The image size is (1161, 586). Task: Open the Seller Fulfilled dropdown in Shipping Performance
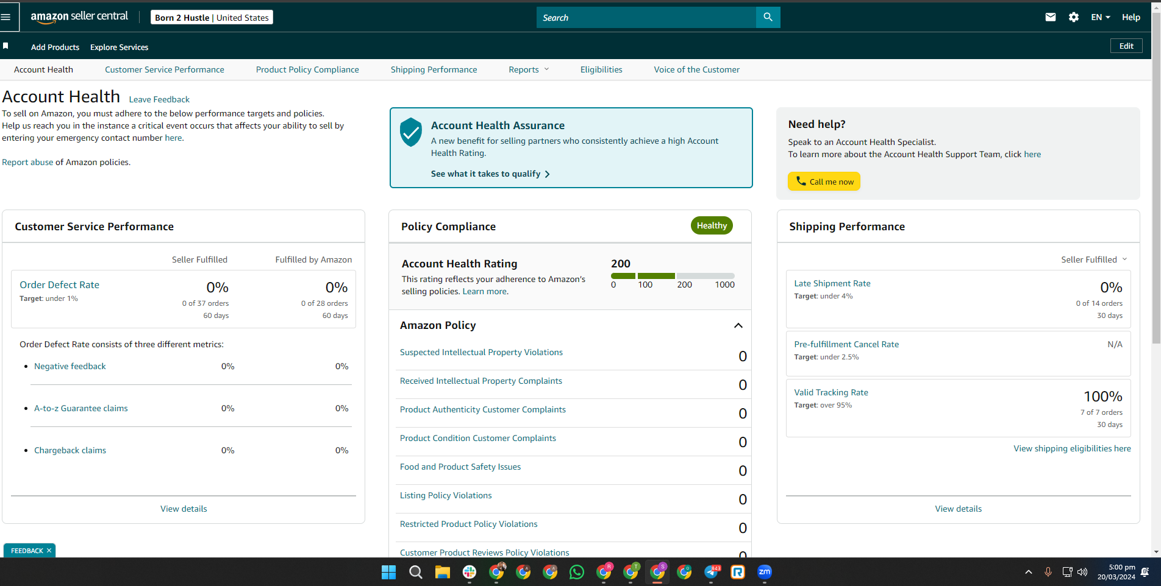point(1094,259)
